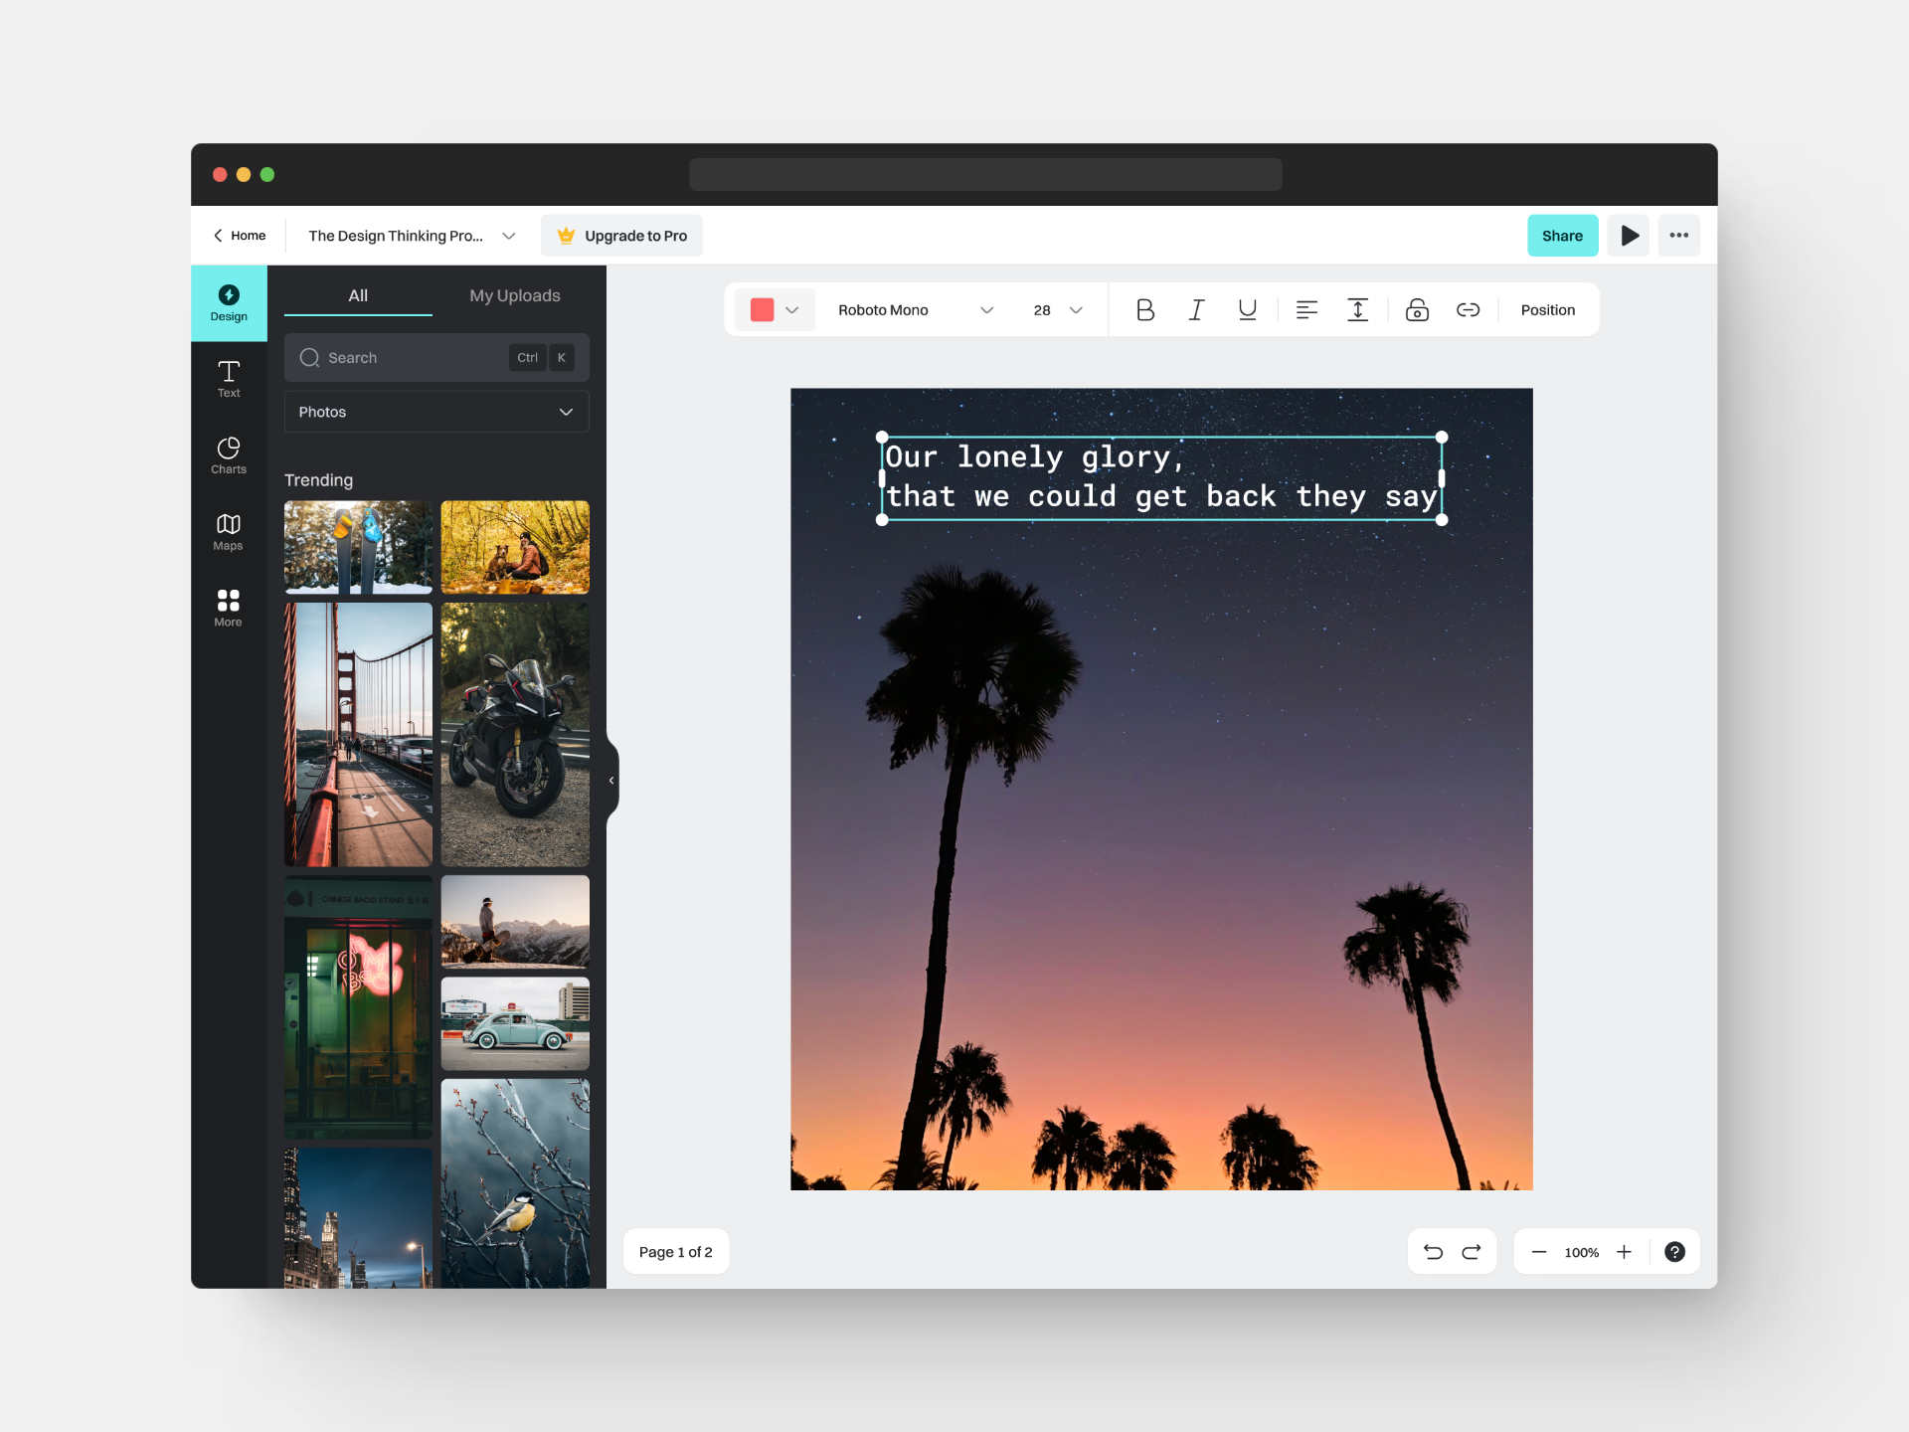Select the bird on branch photo
The height and width of the screenshot is (1432, 1909).
(x=515, y=1183)
